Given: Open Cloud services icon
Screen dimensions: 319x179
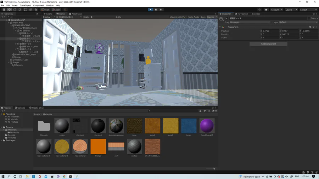Looking at the screenshot, I should [x=266, y=10].
